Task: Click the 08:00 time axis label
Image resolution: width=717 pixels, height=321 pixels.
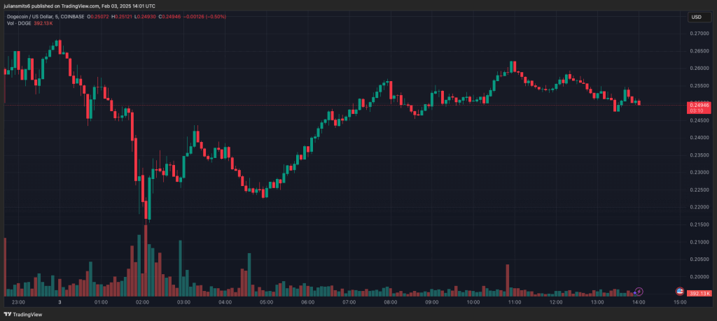Action: coord(391,302)
